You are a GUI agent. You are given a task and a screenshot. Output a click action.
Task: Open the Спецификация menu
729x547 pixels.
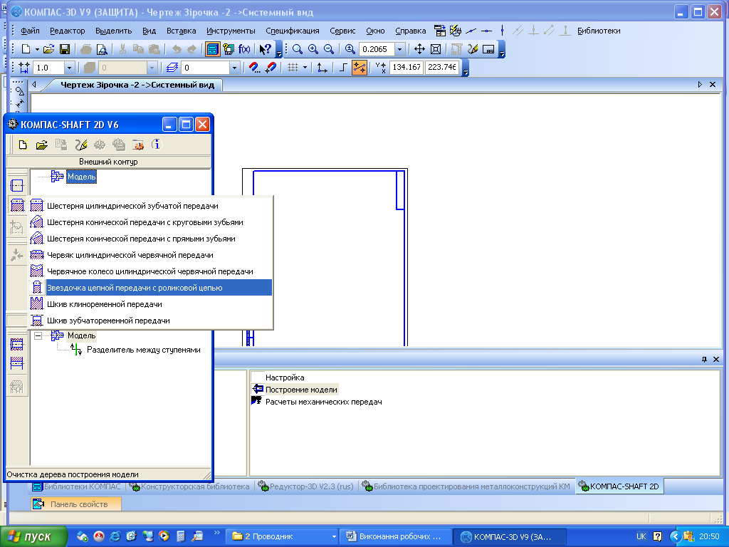(293, 31)
